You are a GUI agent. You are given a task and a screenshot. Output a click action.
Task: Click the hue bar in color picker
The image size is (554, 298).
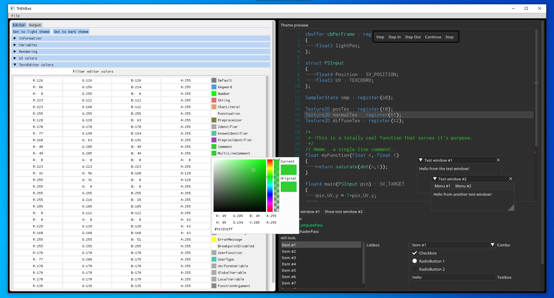click(270, 186)
